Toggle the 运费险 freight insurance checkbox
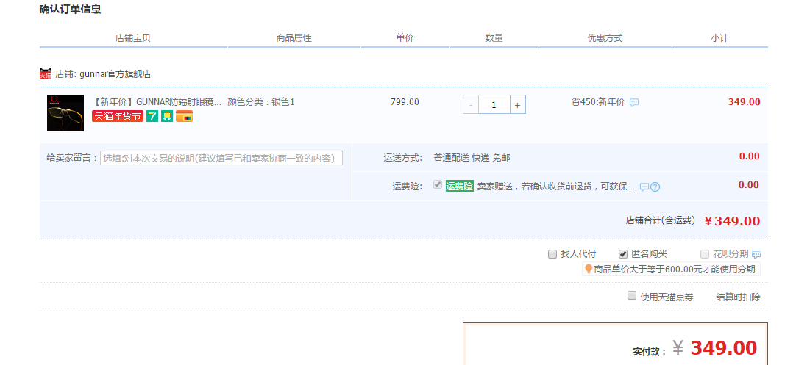Screen dimensions: 796x365 [x=438, y=184]
